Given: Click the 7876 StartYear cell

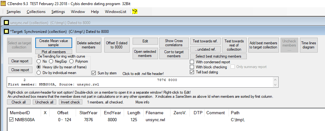Looking at the screenshot, I should 88,120.
